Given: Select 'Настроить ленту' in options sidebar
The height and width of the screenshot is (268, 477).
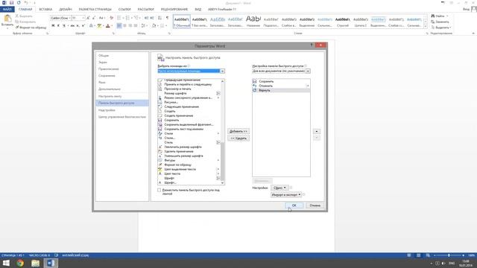Looking at the screenshot, I should point(122,96).
